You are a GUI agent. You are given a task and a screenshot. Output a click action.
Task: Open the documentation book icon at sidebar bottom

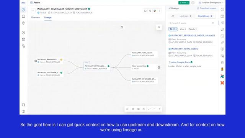click(23, 112)
